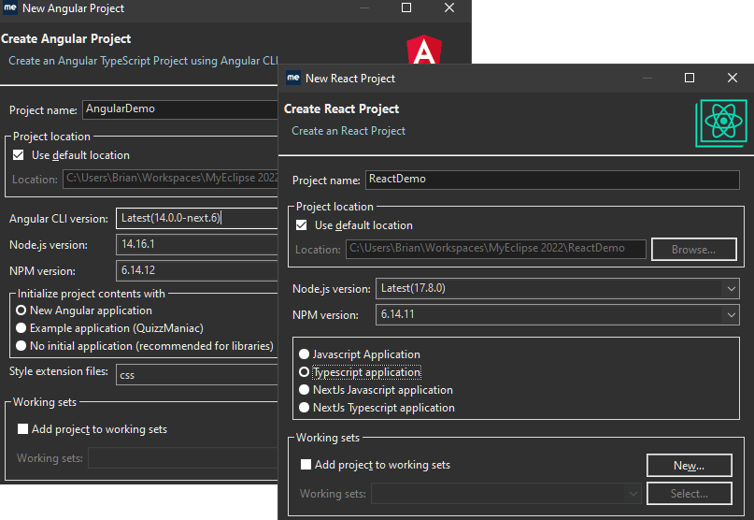
Task: Open Node.js version 14.16.1 combo in Angular dialog
Action: [x=196, y=244]
